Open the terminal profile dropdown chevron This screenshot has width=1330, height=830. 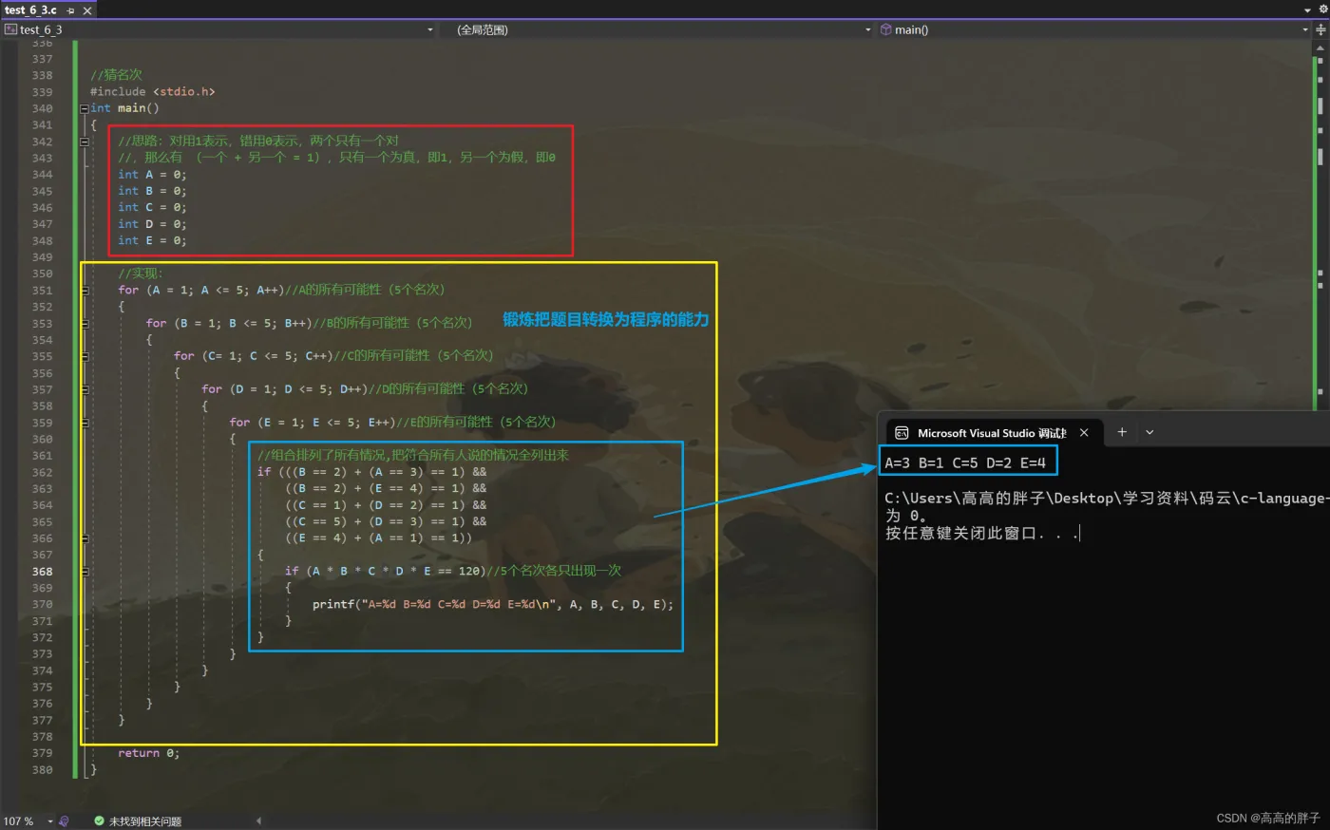1149,432
